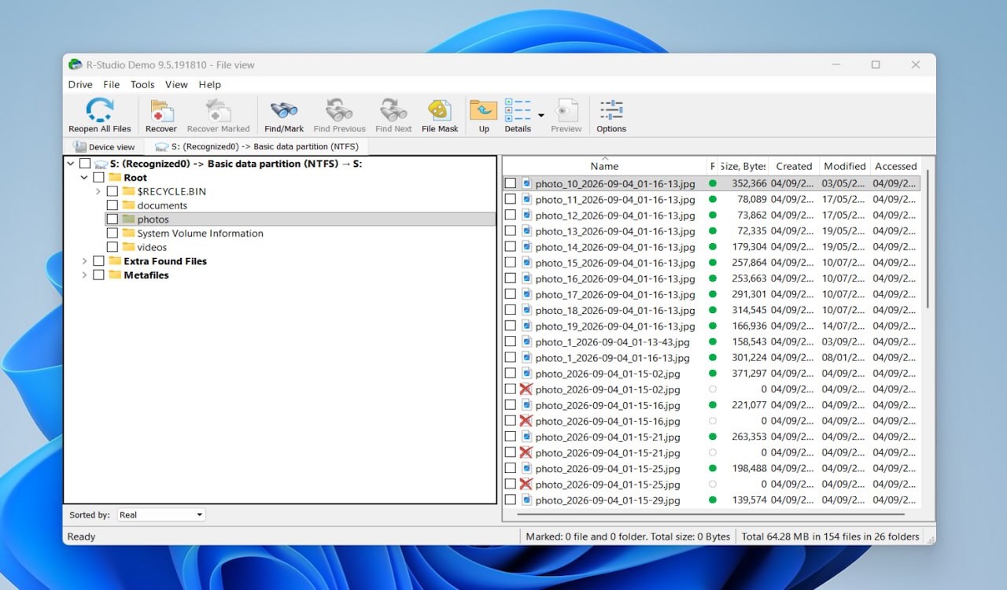1007x590 pixels.
Task: Open the File menu
Action: tap(112, 84)
